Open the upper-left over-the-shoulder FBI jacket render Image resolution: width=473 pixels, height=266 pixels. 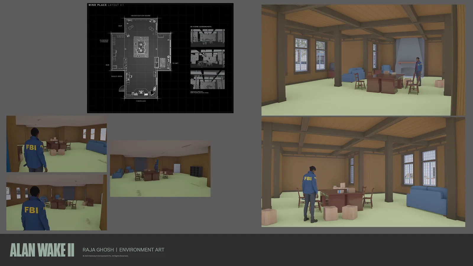[x=57, y=144]
